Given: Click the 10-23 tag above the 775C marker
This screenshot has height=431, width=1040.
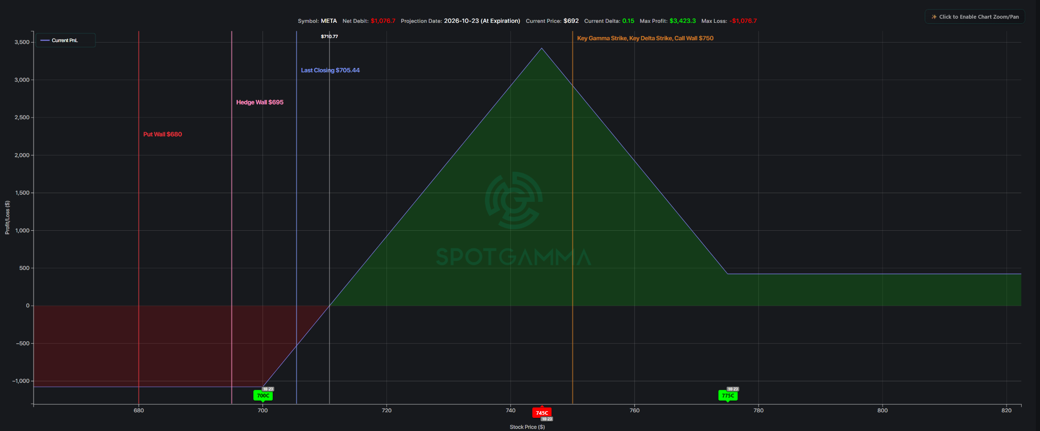Looking at the screenshot, I should click(x=733, y=389).
